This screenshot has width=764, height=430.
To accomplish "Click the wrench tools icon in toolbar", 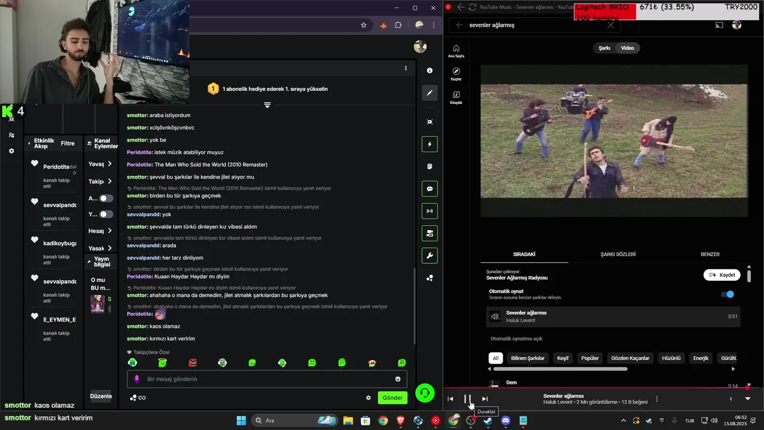I will point(430,256).
